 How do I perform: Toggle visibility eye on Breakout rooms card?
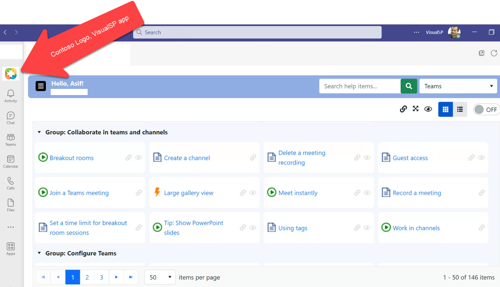pos(138,158)
